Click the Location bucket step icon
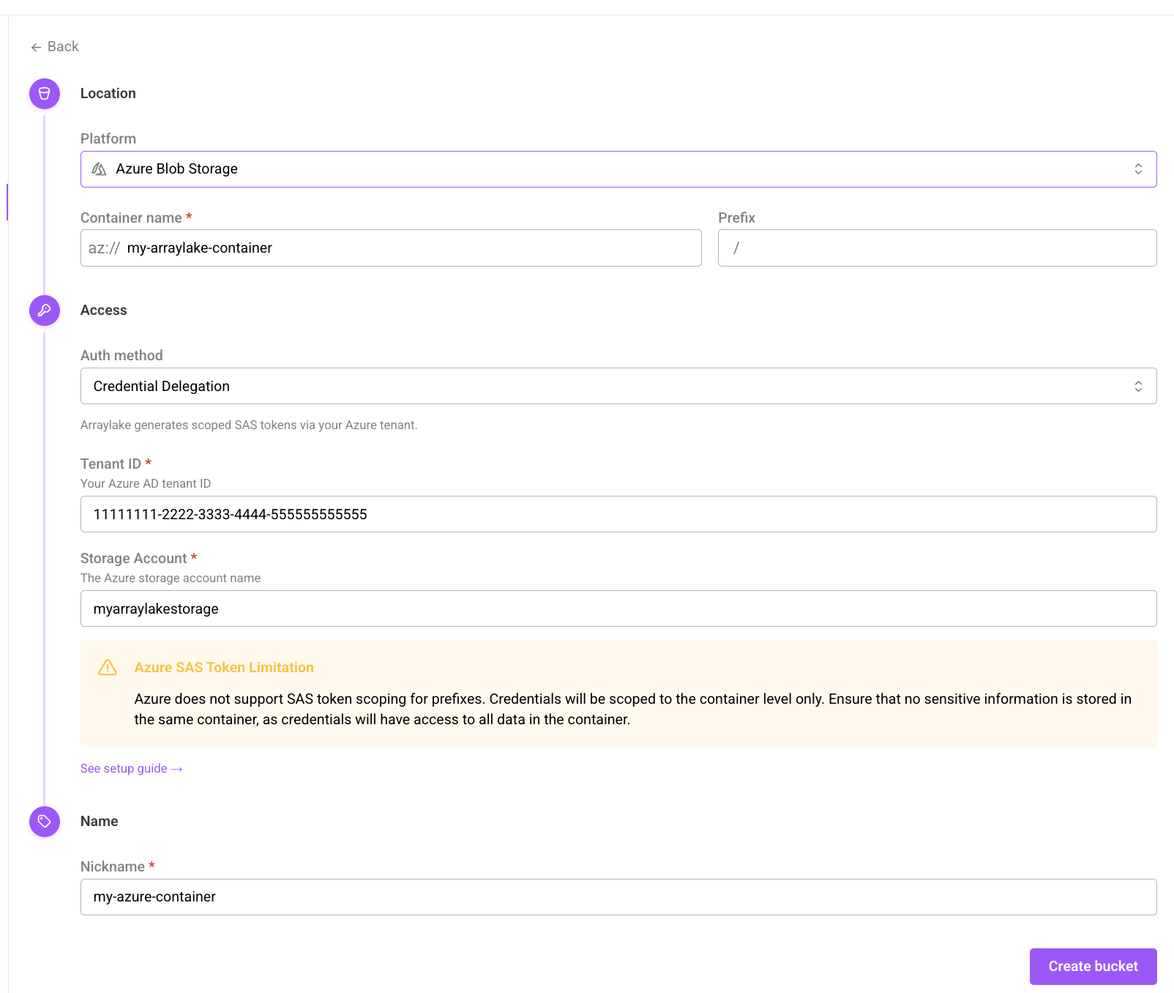1174x993 pixels. tap(45, 94)
